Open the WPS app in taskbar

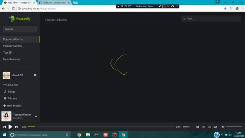coord(106,135)
